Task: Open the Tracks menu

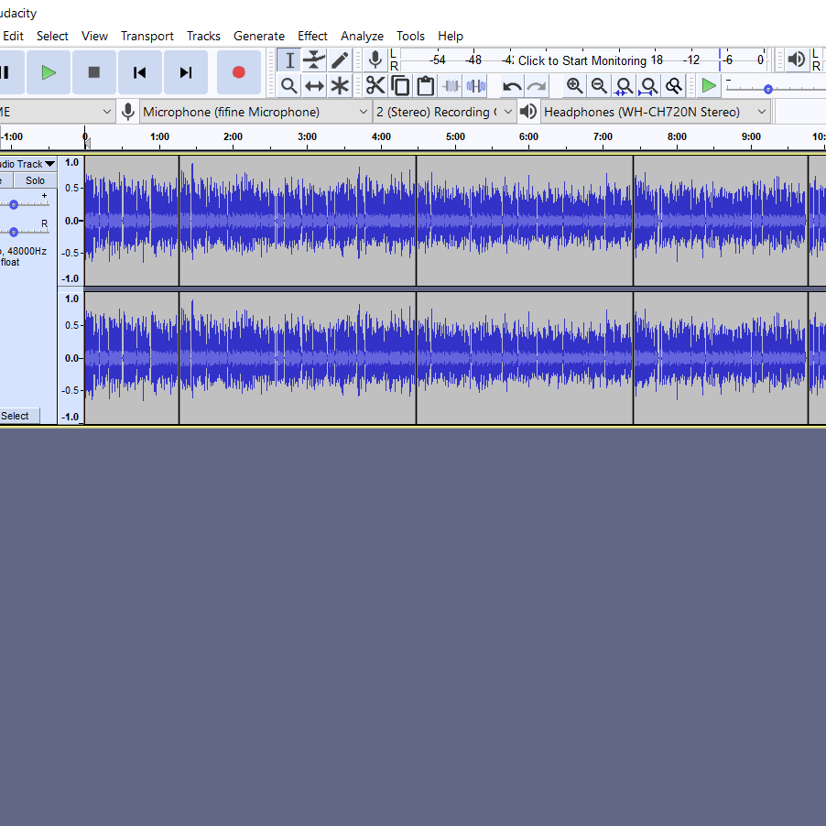Action: click(x=203, y=36)
